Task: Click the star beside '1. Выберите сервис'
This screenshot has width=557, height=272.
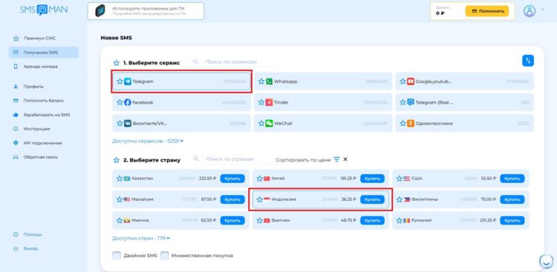Action: 116,63
